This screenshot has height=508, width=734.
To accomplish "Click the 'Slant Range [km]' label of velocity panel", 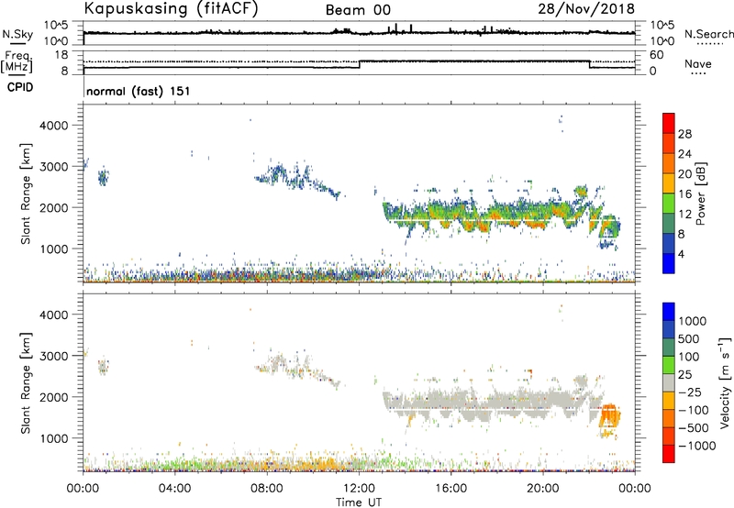I will pyautogui.click(x=26, y=383).
